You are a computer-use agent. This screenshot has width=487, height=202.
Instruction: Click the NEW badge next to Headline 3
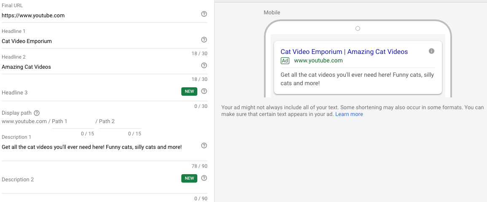point(189,92)
